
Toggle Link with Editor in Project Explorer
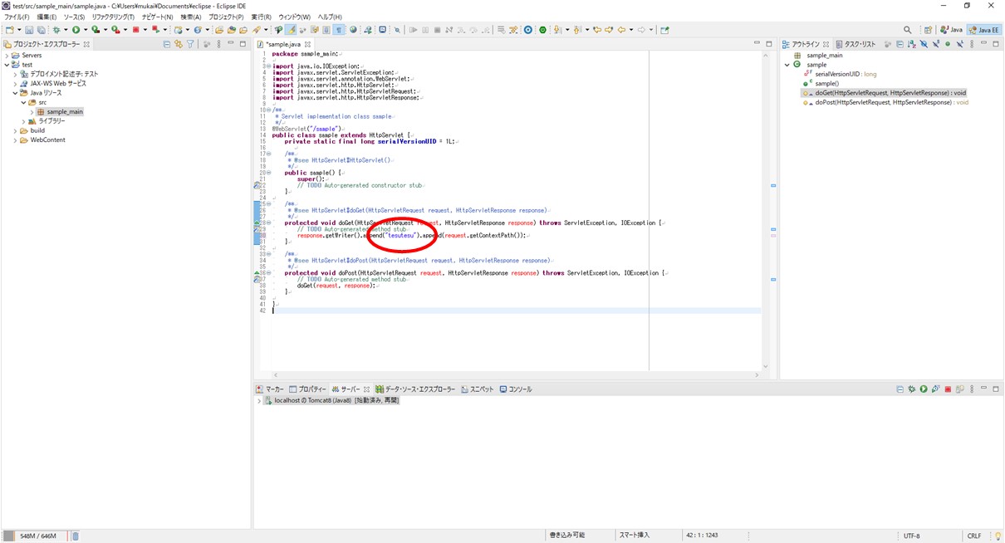point(179,44)
